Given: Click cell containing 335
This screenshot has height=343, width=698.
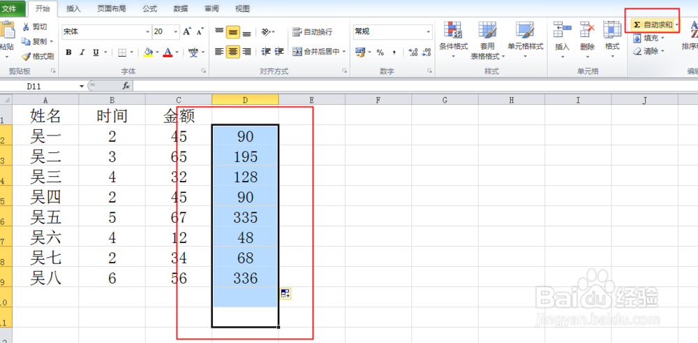Looking at the screenshot, I should click(x=245, y=217).
